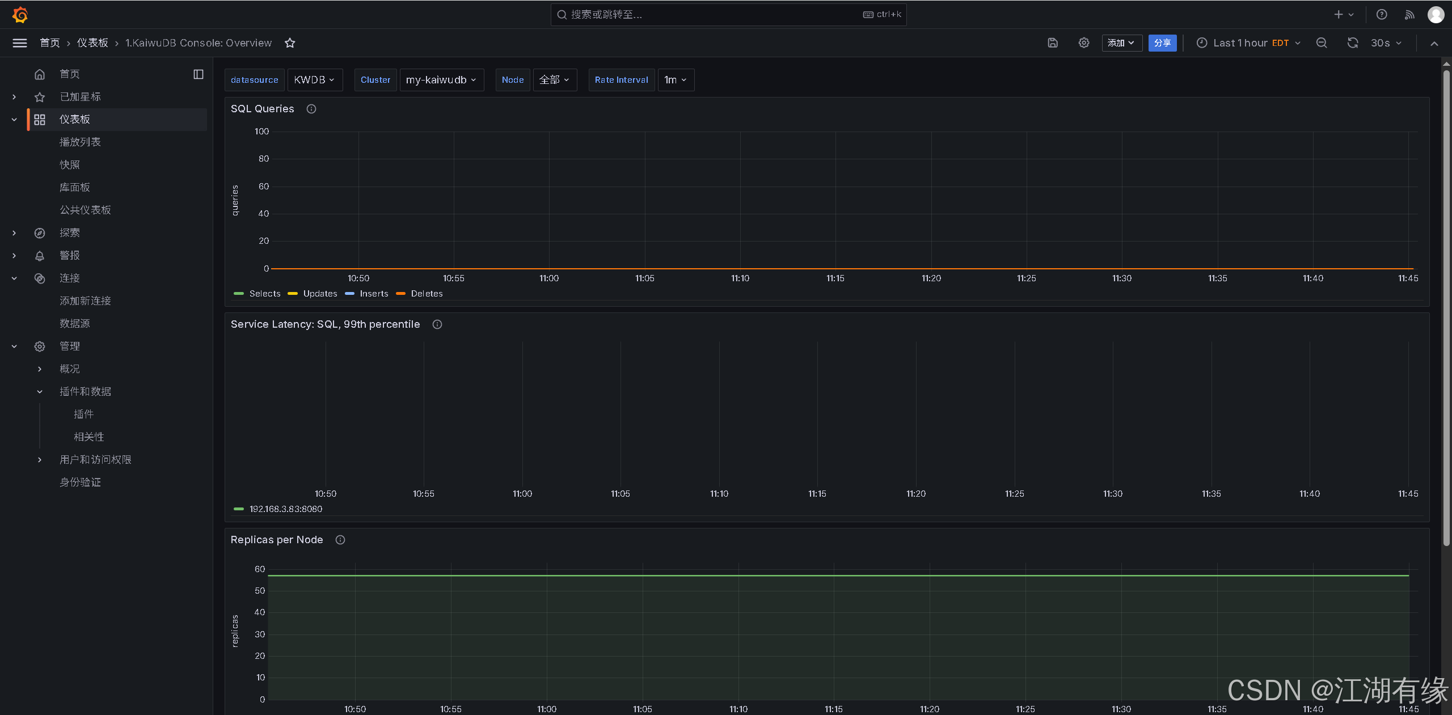Open the news RSS feed icon

[x=1409, y=15]
